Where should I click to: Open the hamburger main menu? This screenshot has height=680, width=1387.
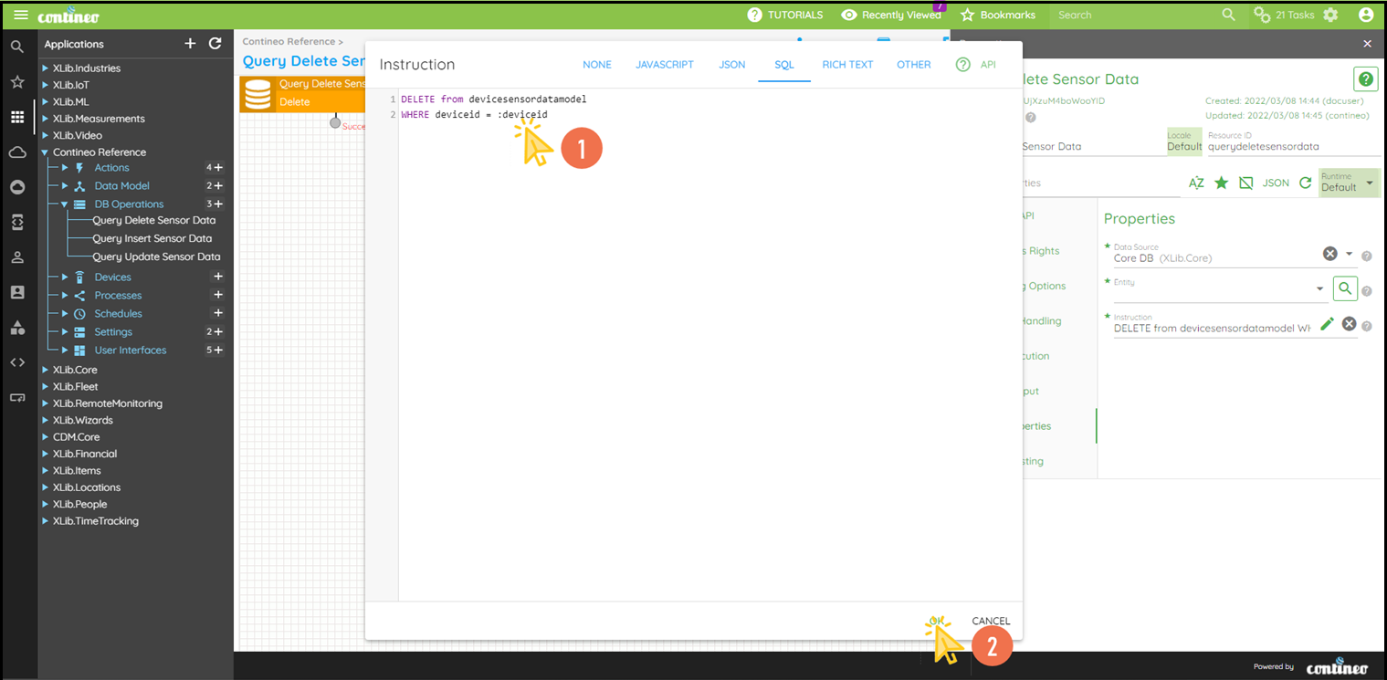(x=20, y=16)
